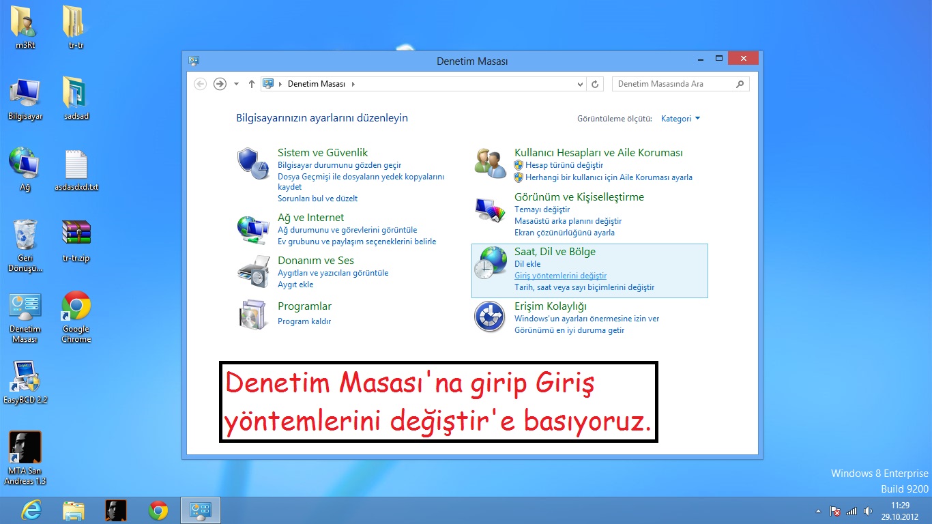Click Aile Koruması ayarla link
The image size is (932, 524).
coord(609,177)
